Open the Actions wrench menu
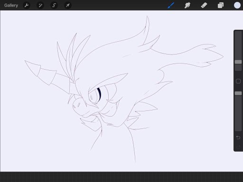 27,5
